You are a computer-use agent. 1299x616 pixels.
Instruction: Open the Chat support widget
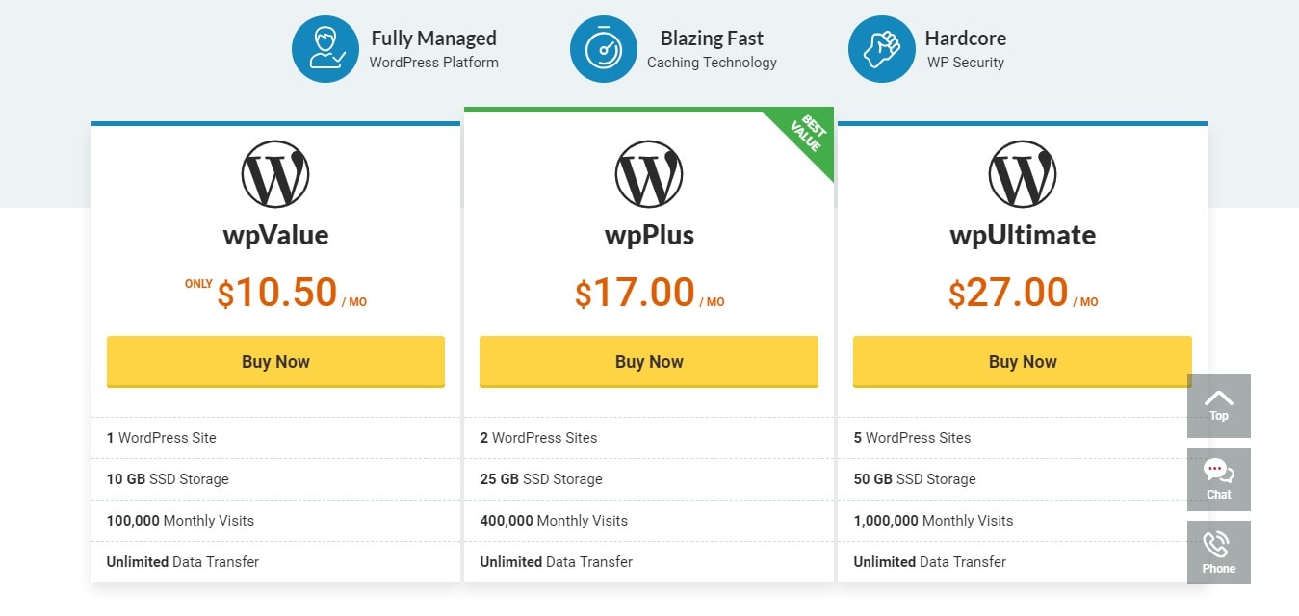1219,479
